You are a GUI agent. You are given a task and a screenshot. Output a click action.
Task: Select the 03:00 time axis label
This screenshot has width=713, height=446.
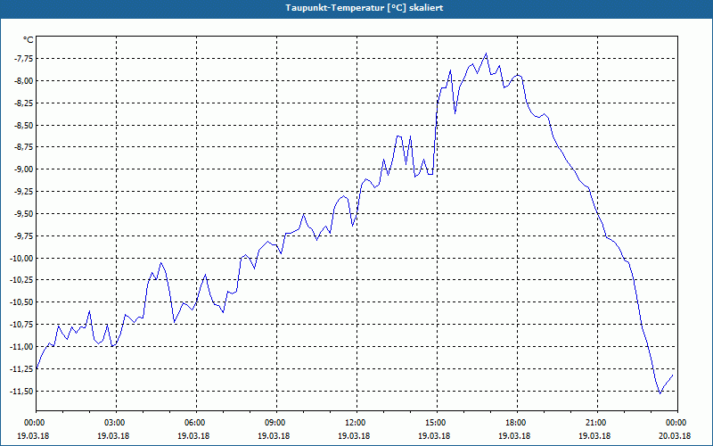tap(116, 423)
